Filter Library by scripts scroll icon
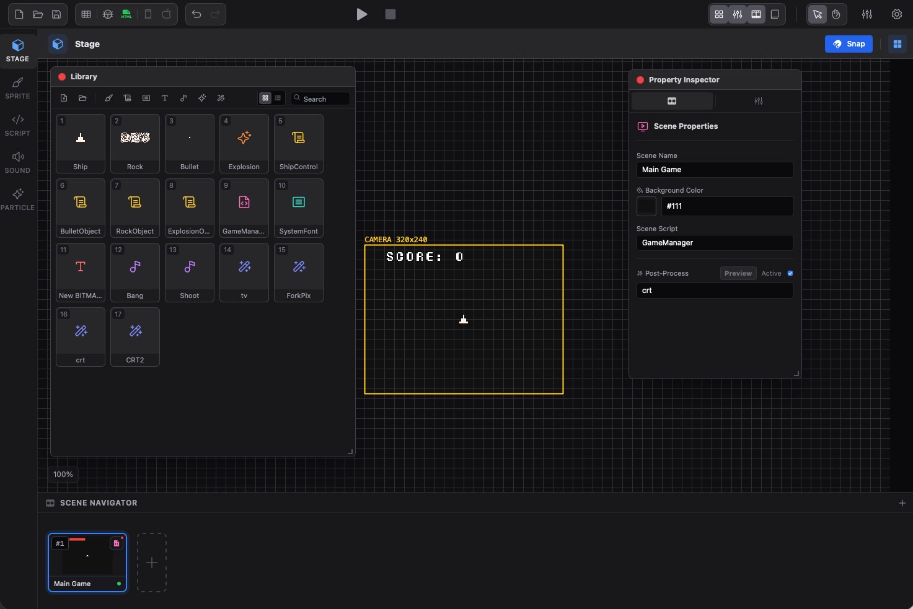The width and height of the screenshot is (913, 609). coord(127,98)
